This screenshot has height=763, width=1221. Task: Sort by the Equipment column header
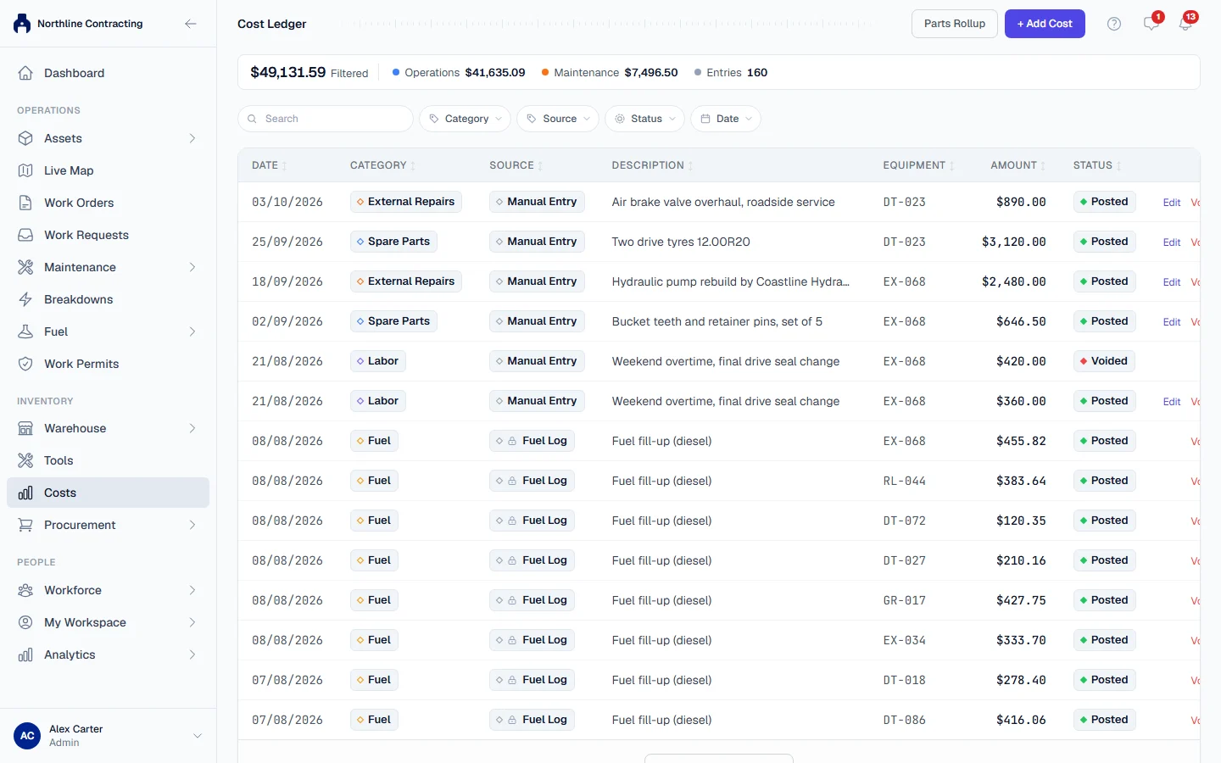[x=918, y=165]
